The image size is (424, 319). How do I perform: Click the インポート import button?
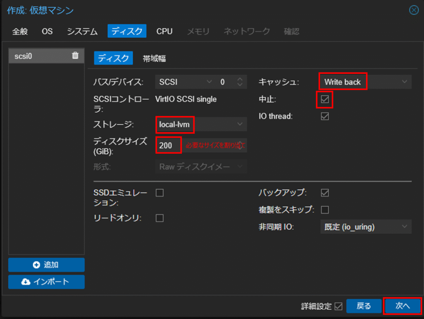[x=46, y=282]
